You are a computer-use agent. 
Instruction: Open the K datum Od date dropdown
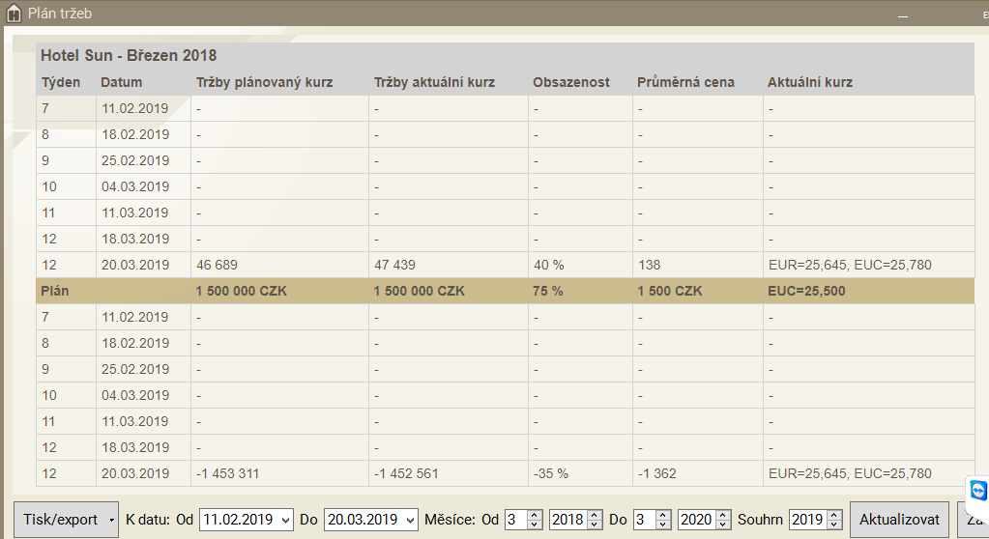click(x=283, y=520)
